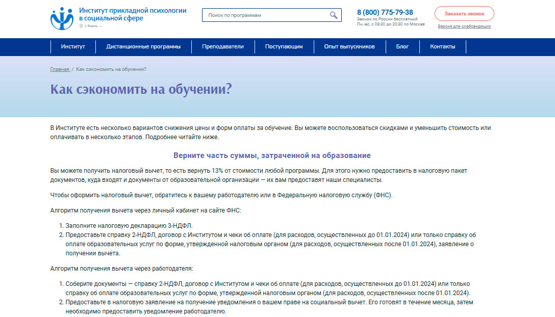The width and height of the screenshot is (555, 317).
Task: Click the Заказать звонок button
Action: (464, 14)
